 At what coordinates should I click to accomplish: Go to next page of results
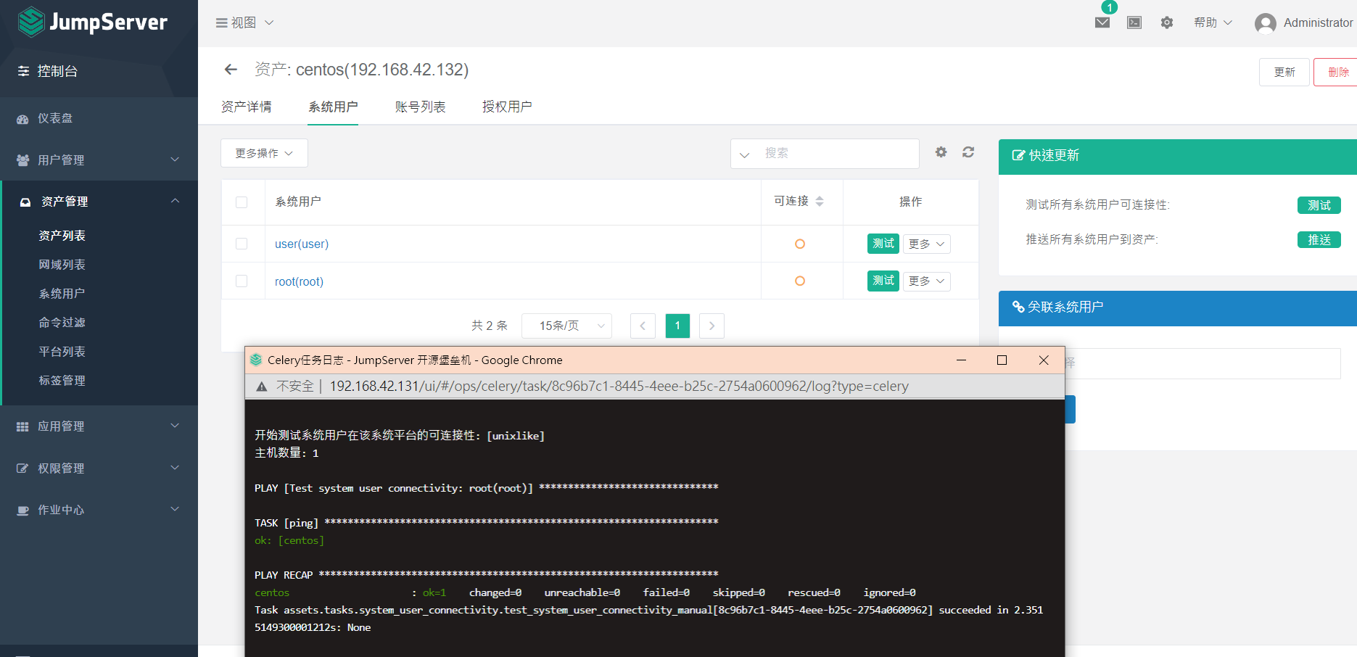712,326
